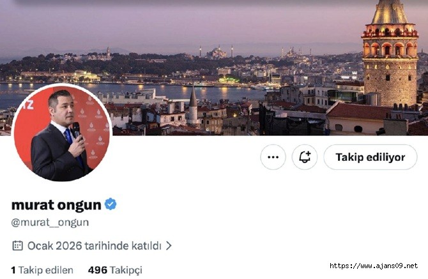
Task: Click the Galata Tower in the header photo
Action: click(x=390, y=53)
